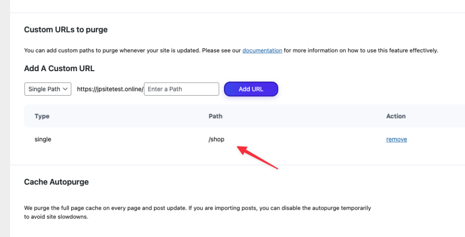Select the /shop path entry
The width and height of the screenshot is (465, 237).
pos(217,139)
